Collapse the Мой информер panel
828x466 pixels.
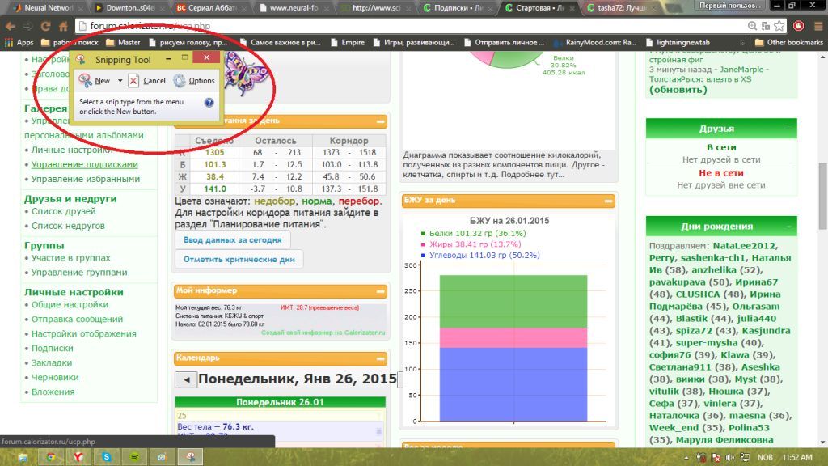coord(380,290)
